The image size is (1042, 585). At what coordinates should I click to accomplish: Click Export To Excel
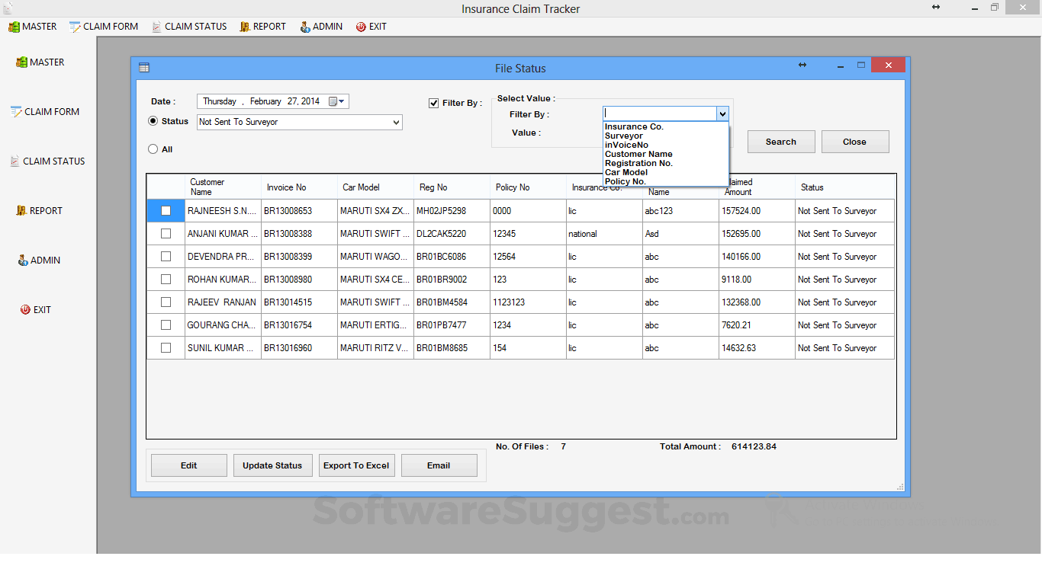[356, 465]
